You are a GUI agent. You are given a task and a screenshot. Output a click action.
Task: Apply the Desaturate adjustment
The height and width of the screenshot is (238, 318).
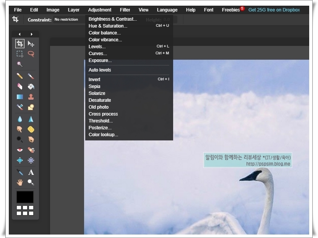coord(129,100)
